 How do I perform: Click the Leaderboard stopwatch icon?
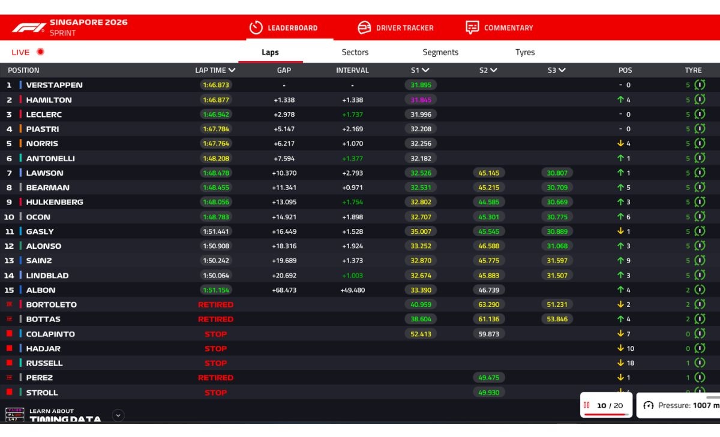click(256, 28)
